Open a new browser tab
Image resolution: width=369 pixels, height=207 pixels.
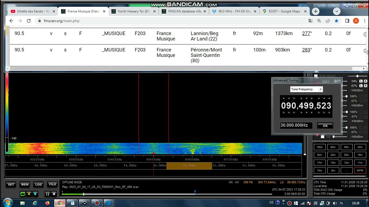pyautogui.click(x=316, y=11)
